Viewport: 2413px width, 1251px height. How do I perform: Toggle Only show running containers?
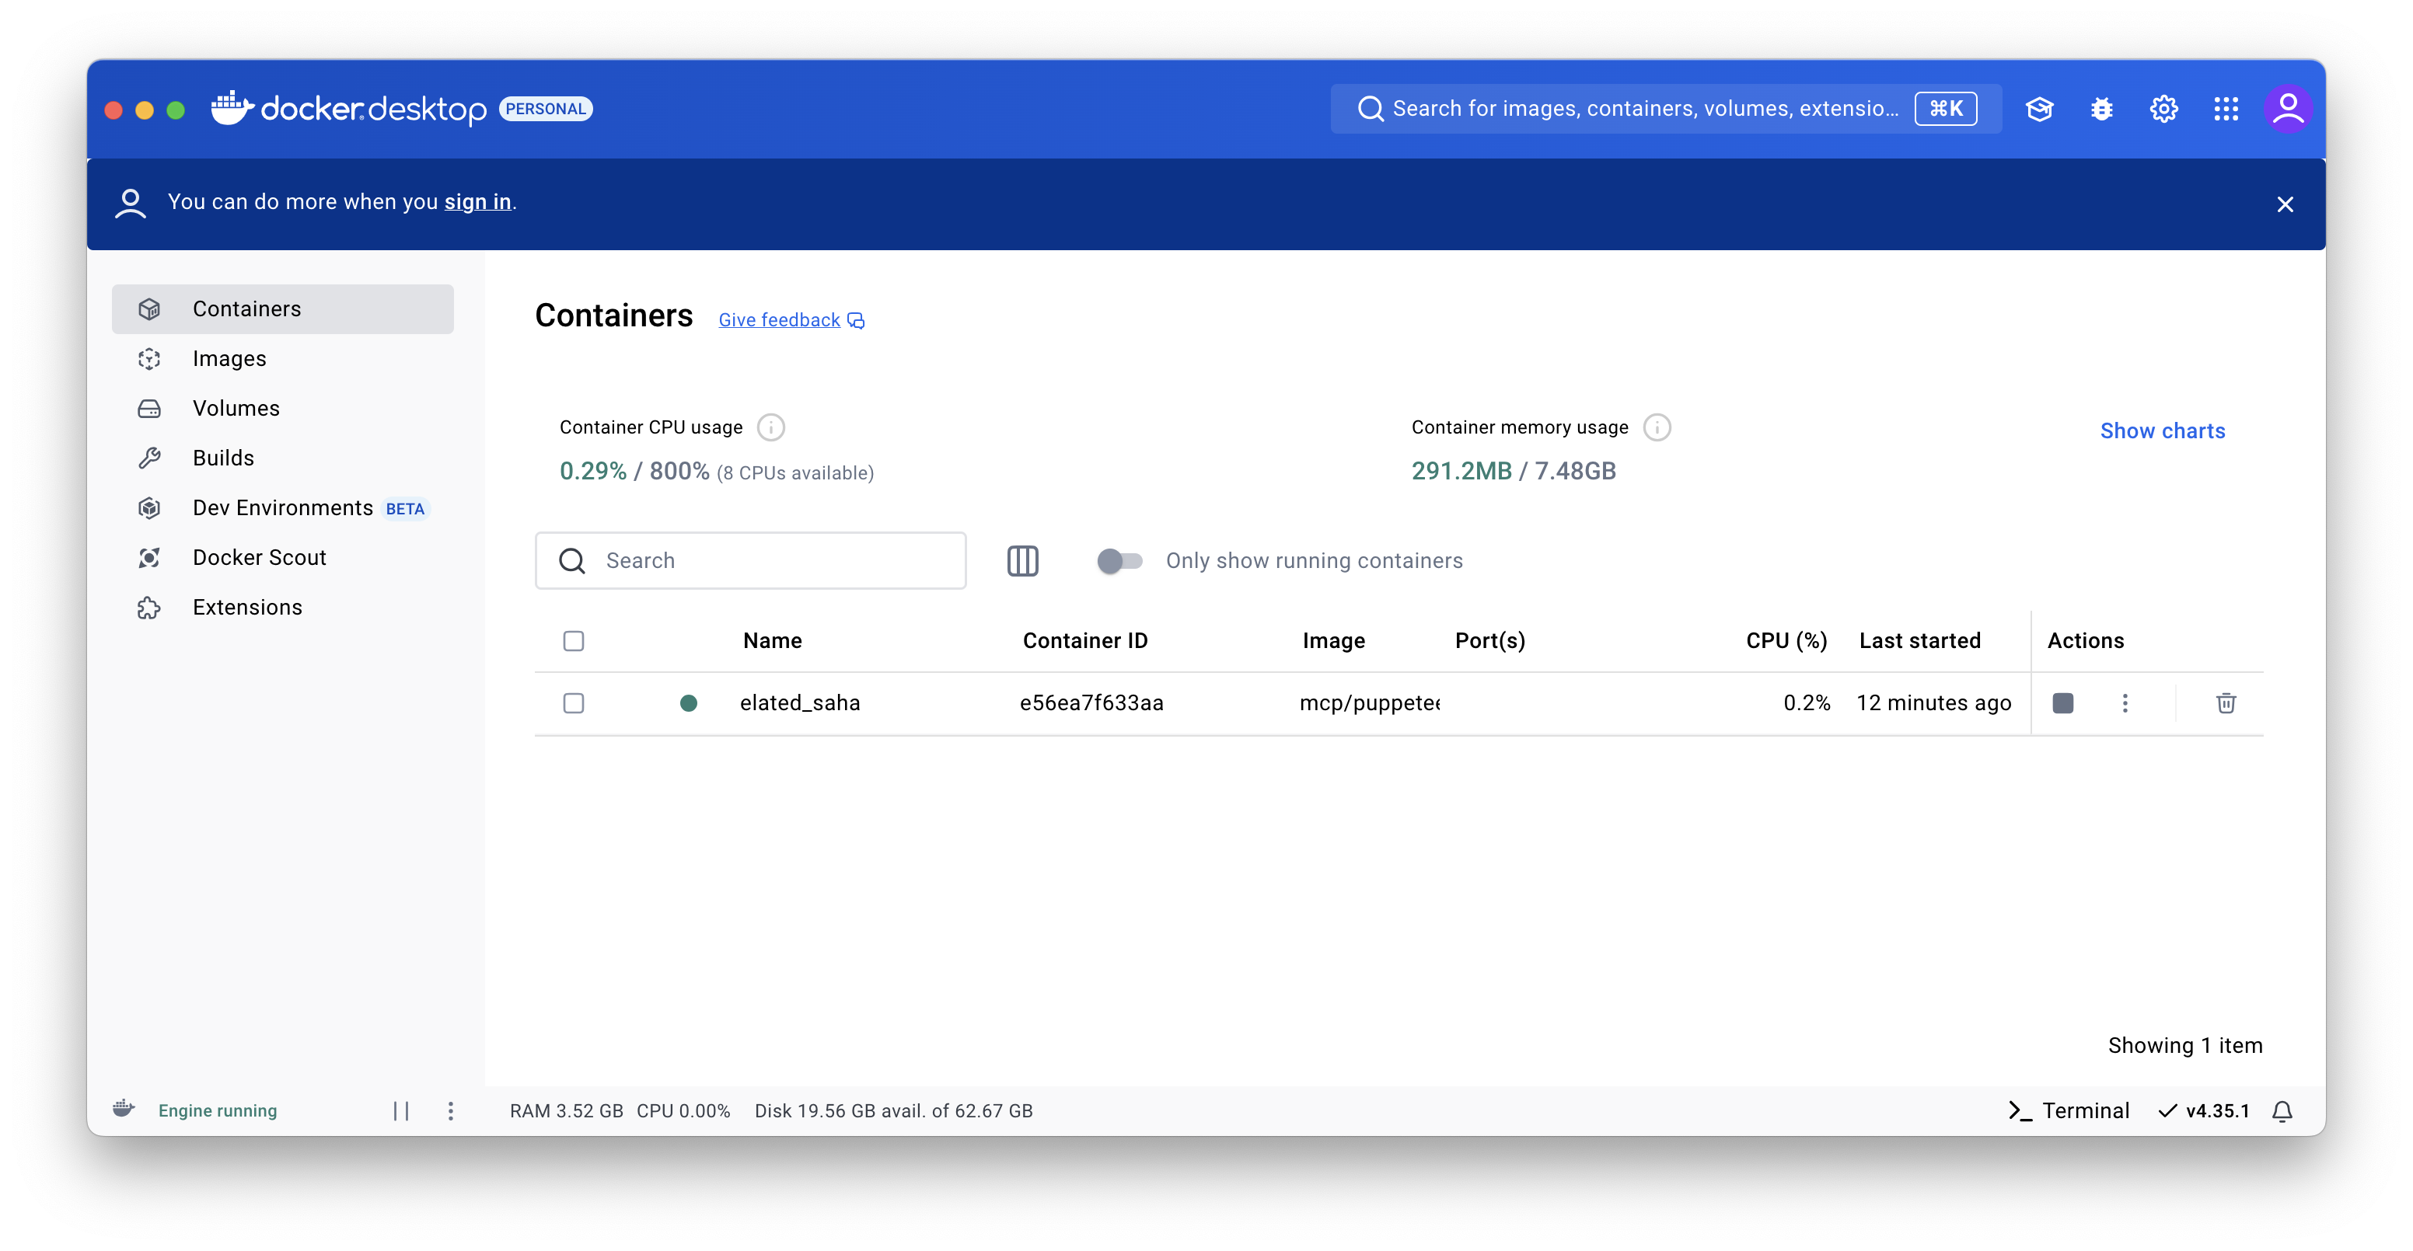[x=1119, y=561]
